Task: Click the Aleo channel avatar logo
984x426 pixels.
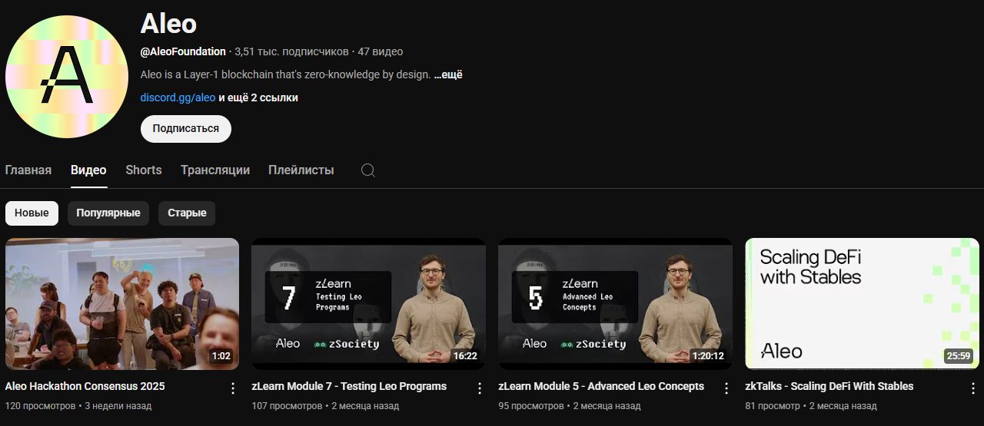Action: 67,77
